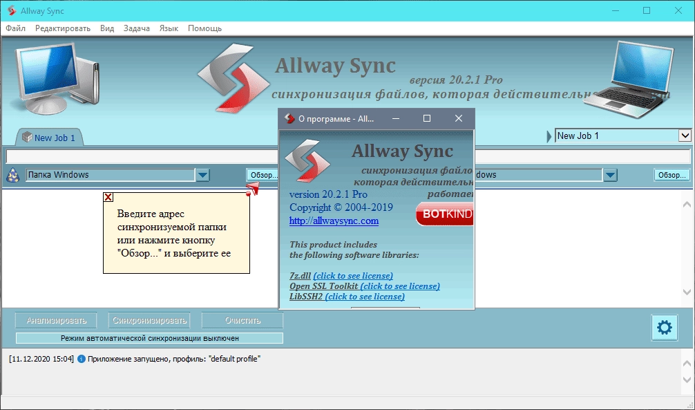Click the wizard hat icon beside the folder field
The width and height of the screenshot is (695, 410).
13,175
